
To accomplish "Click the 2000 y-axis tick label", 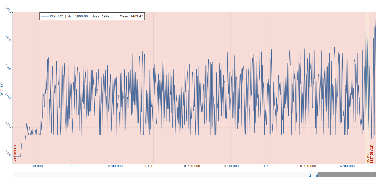I will coord(9,10).
